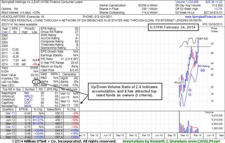
Task: Click the 5-Year P/E Range 29-43 value
Action: pos(74,63)
